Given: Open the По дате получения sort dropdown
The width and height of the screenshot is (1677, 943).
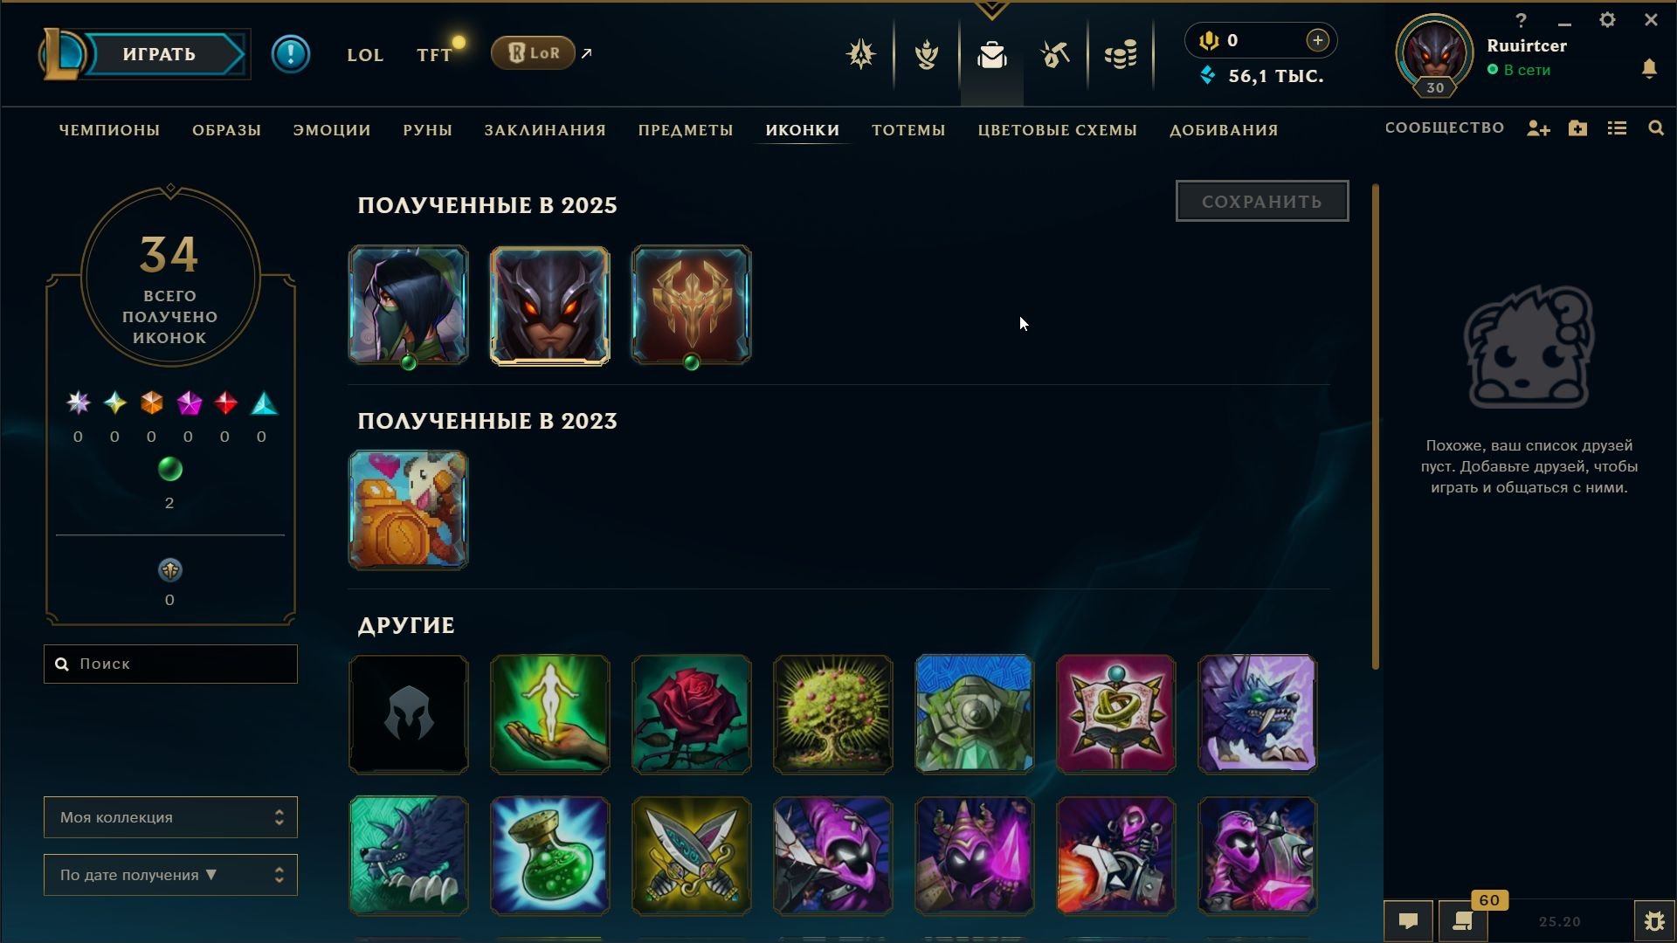Looking at the screenshot, I should [170, 875].
